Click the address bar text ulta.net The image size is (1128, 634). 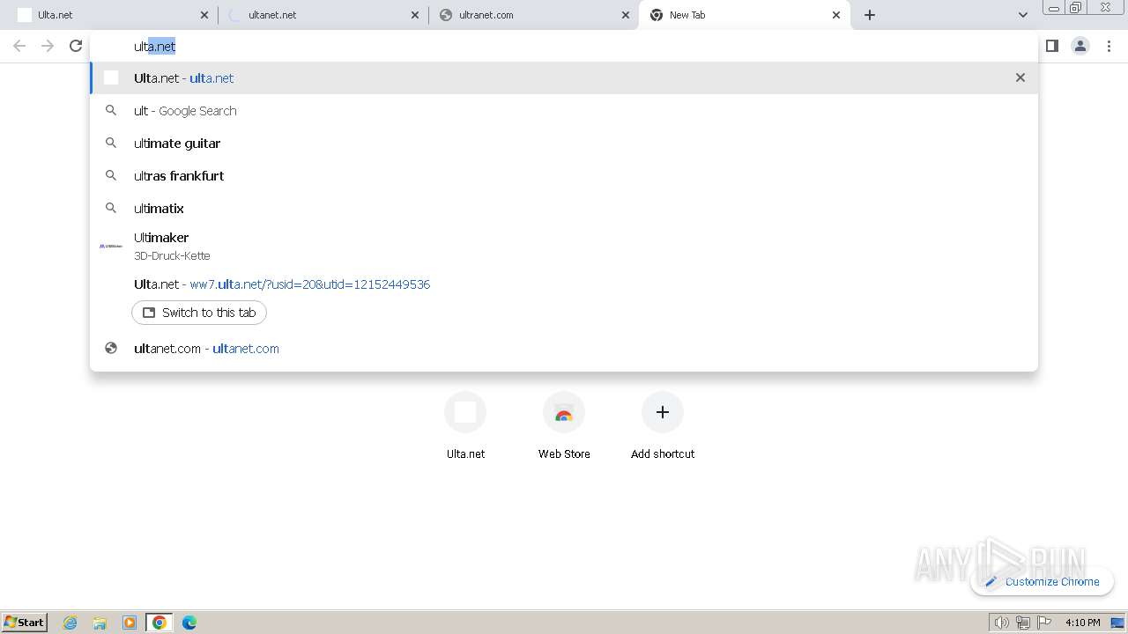pos(155,47)
